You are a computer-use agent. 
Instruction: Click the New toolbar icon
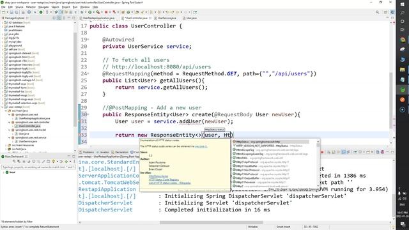pos(3,12)
